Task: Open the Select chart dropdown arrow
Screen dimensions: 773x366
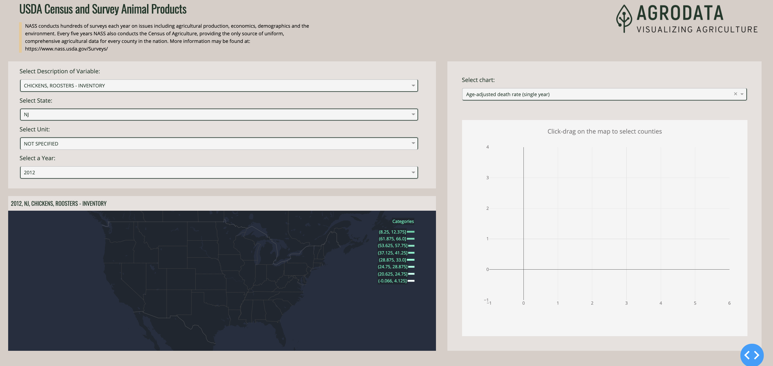Action: 742,94
